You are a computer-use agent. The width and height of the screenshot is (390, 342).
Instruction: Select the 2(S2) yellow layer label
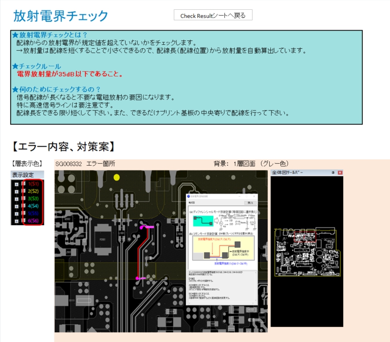coord(33,191)
